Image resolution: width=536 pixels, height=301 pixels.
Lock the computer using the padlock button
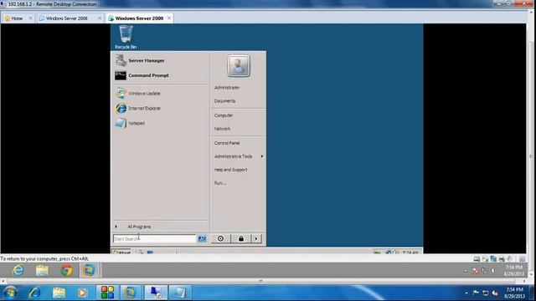pyautogui.click(x=241, y=238)
